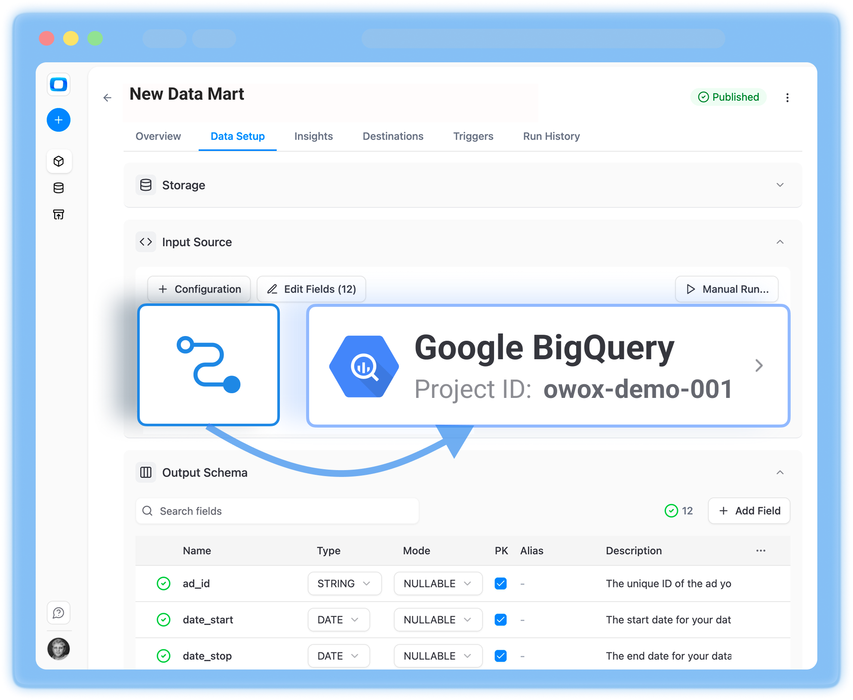Open the Run History tab
The width and height of the screenshot is (853, 700).
(x=551, y=136)
